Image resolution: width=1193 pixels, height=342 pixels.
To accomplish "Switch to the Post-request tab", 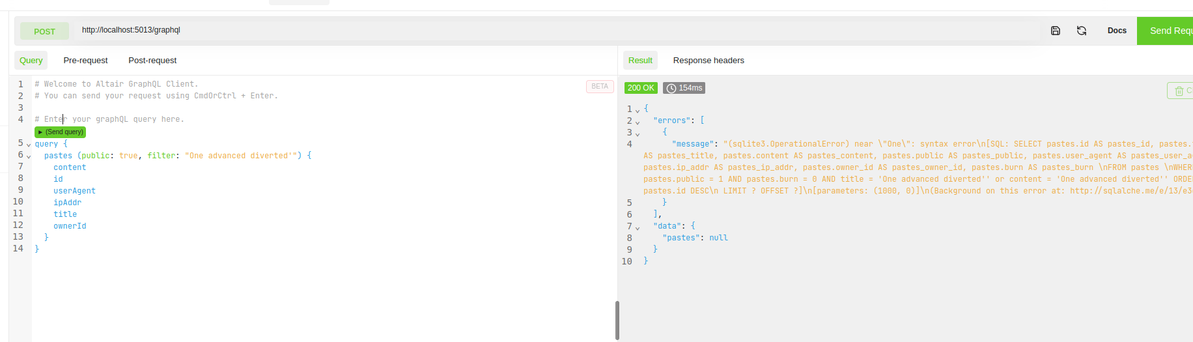I will click(x=152, y=61).
